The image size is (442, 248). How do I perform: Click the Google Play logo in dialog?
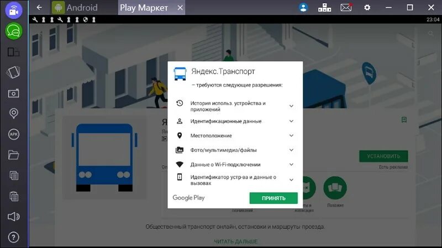[x=188, y=198]
